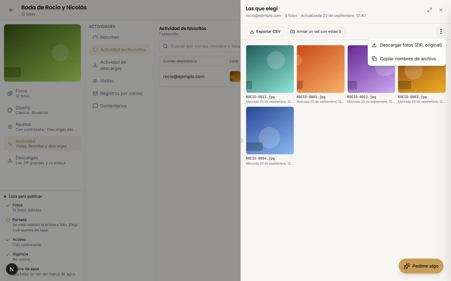The image size is (451, 281).
Task: Choose Copiar nombres de archivo
Action: [407, 59]
